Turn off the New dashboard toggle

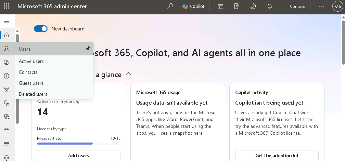41,29
